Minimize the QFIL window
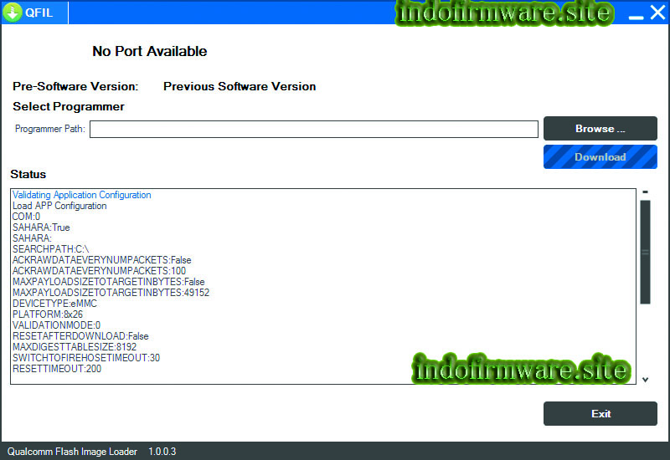The image size is (670, 460). (636, 14)
